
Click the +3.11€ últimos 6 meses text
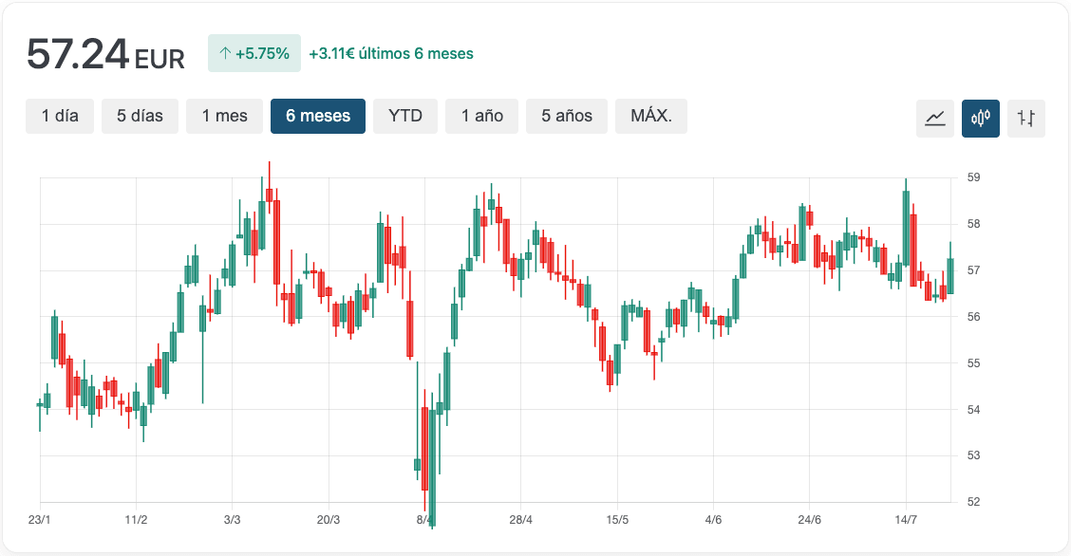click(391, 54)
